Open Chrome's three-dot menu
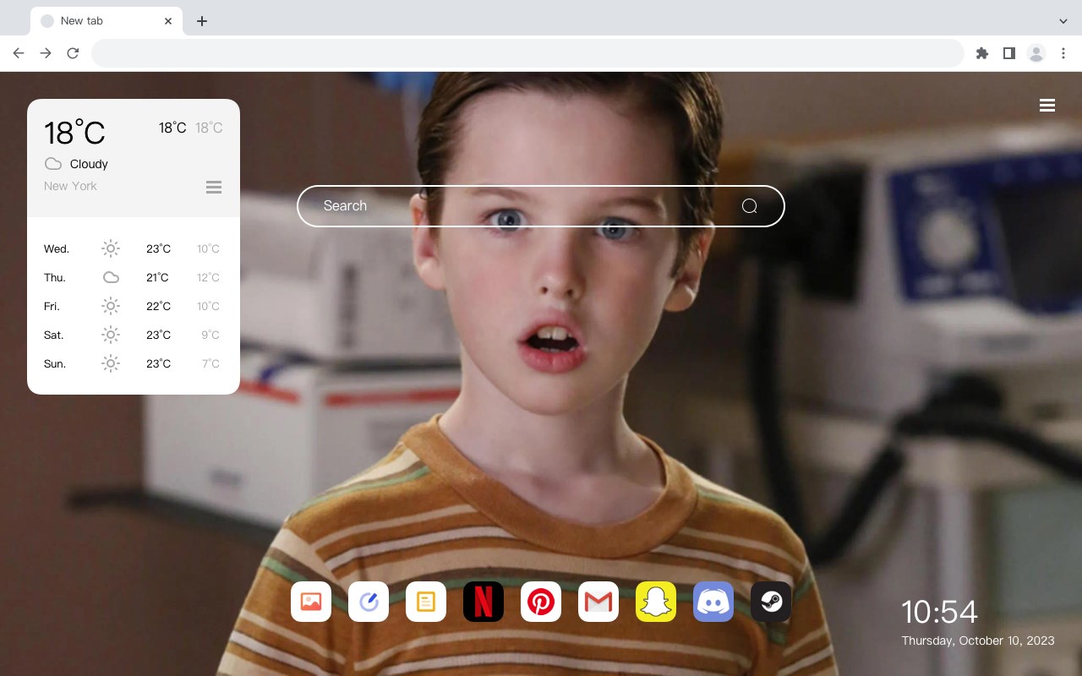Screen dimensions: 1082x676 tap(1063, 53)
